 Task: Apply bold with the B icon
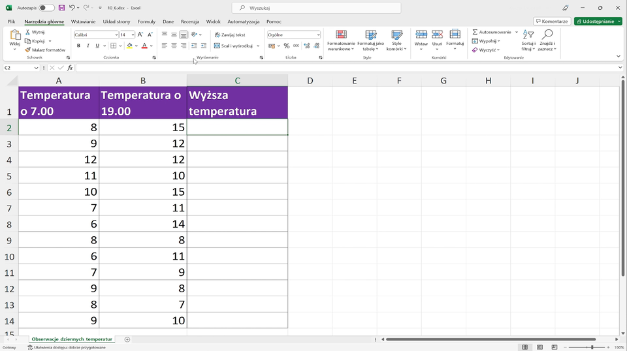tap(78, 46)
